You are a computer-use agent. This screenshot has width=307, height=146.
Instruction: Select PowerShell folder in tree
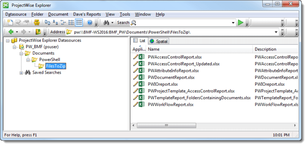pos(50,60)
